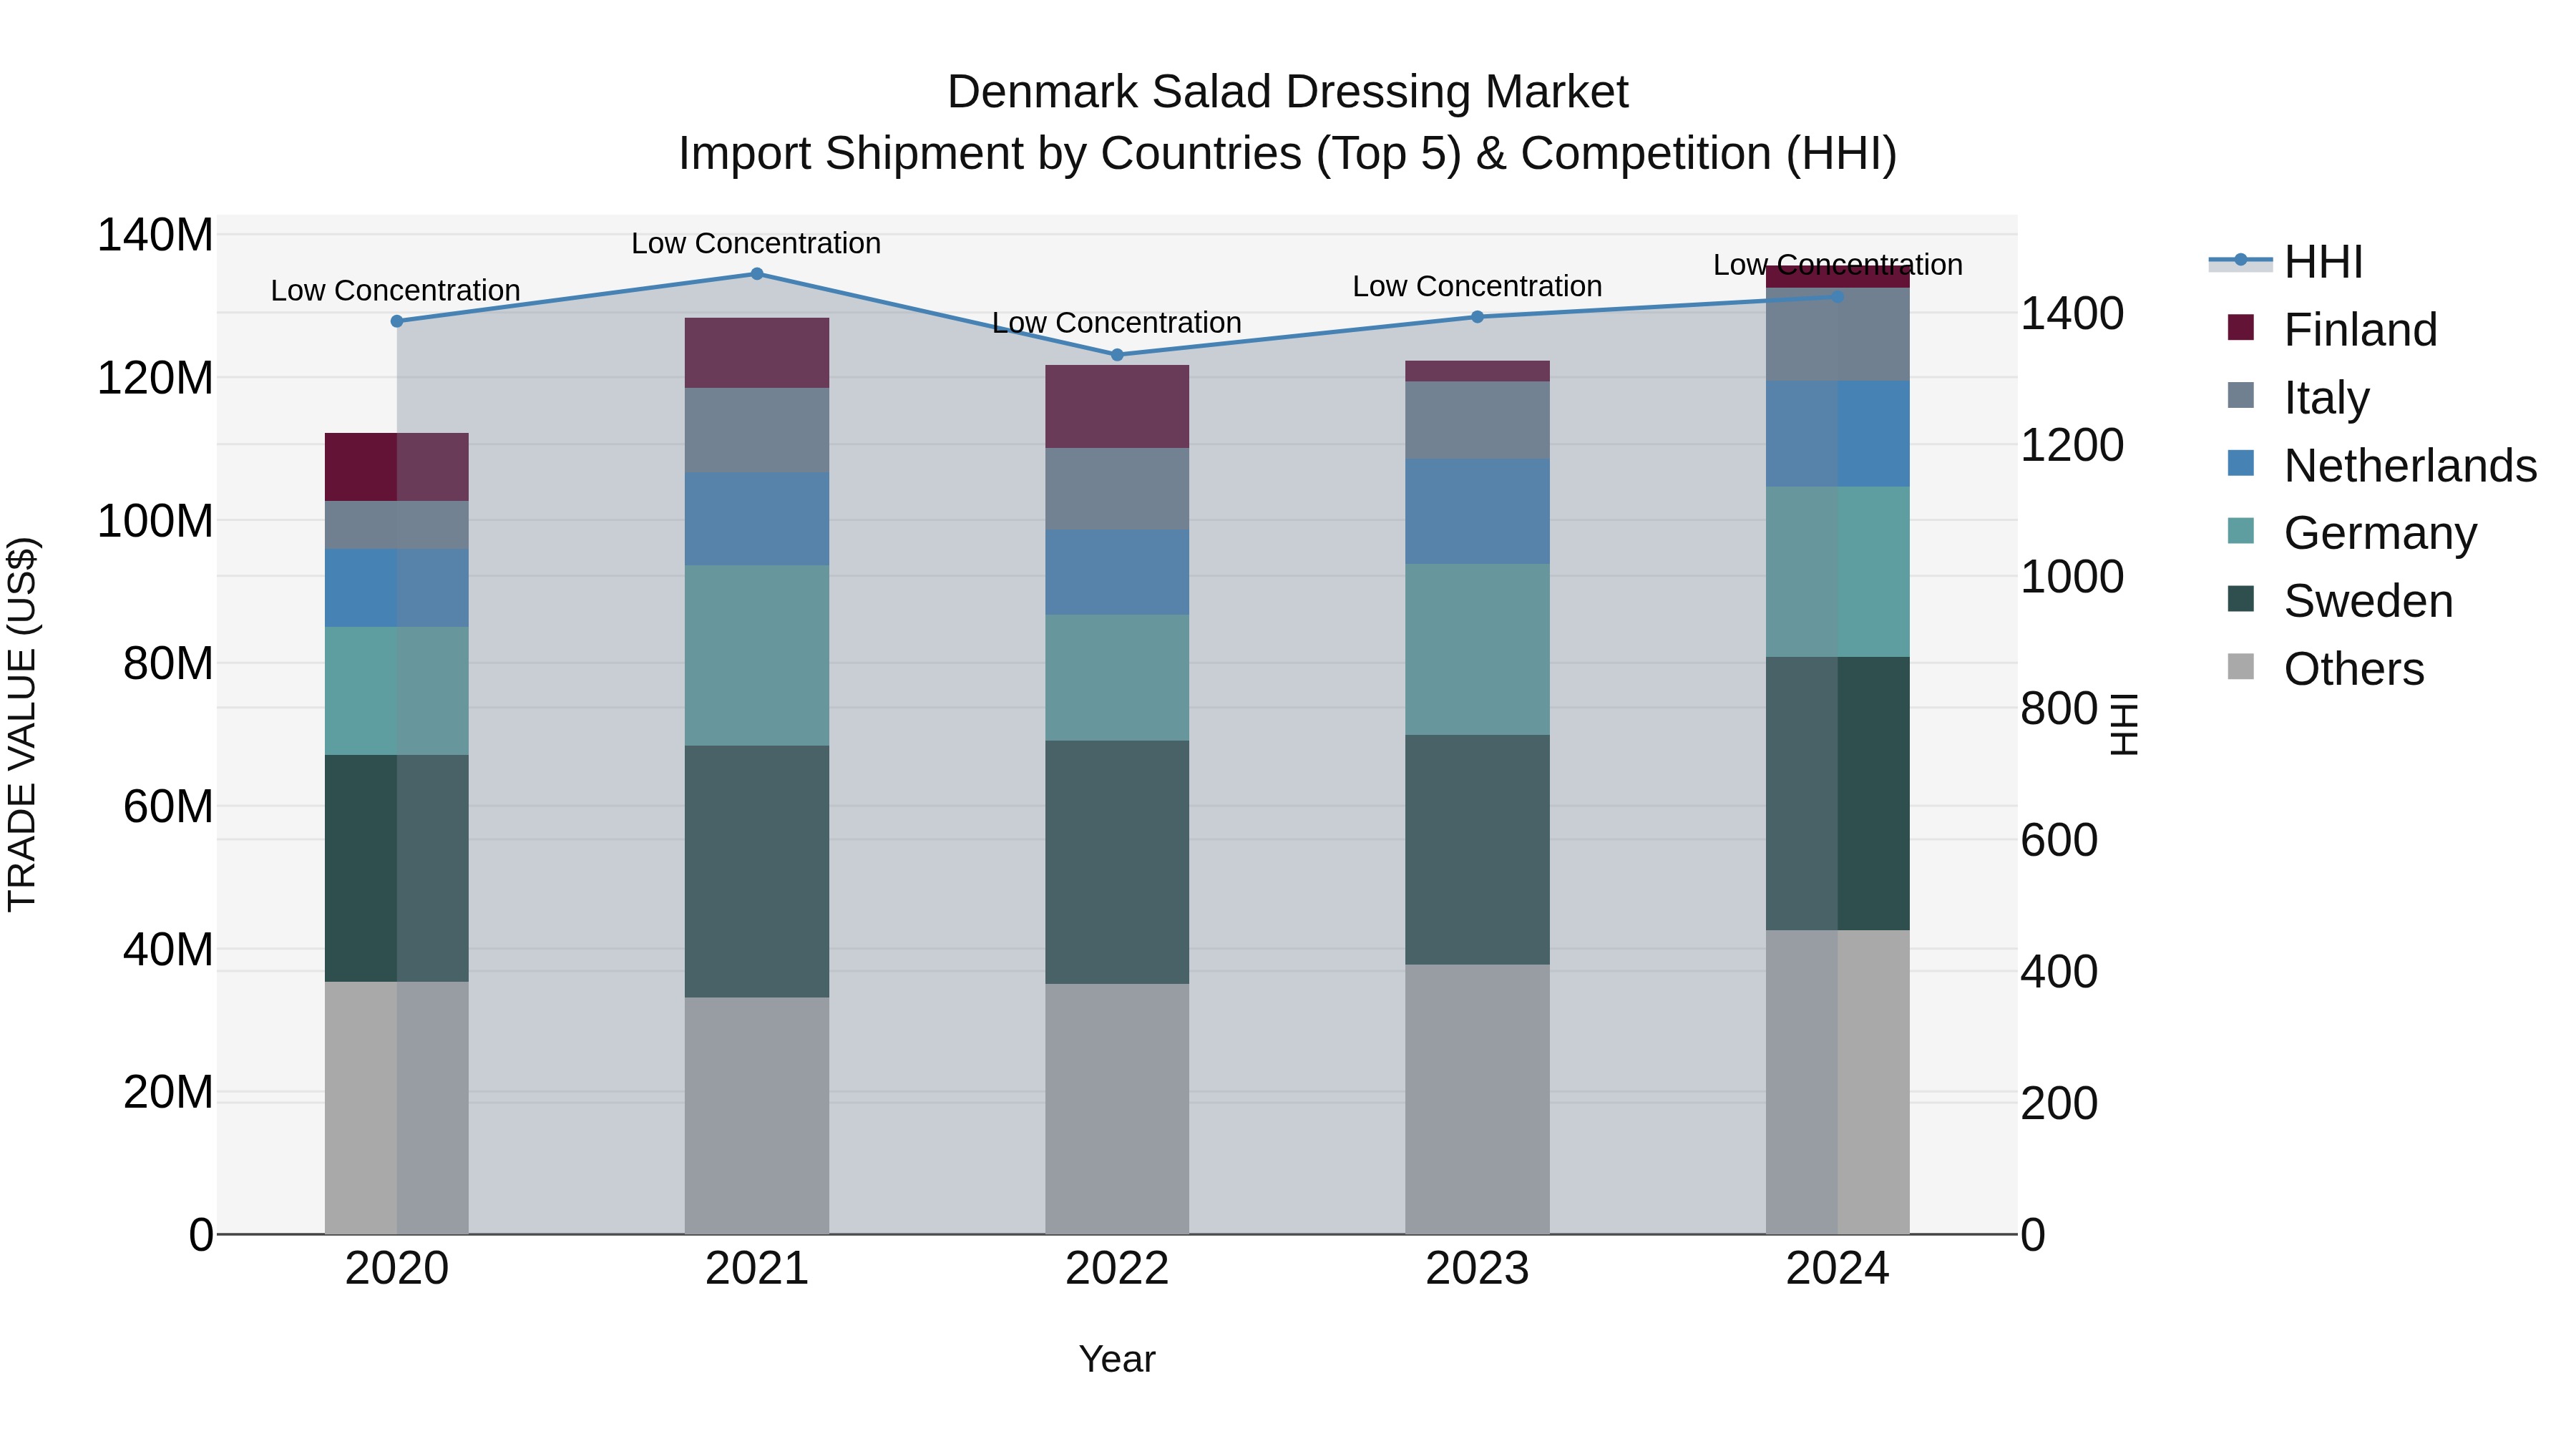Click the Finland legend color swatch
This screenshot has width=2576, height=1449.
[x=2241, y=327]
